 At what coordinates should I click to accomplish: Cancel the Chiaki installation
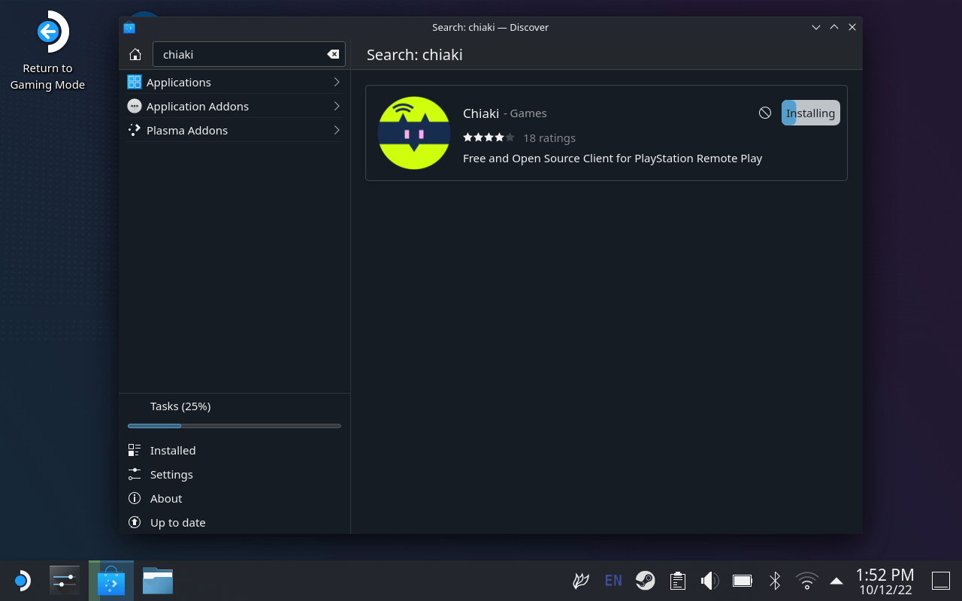tap(765, 113)
